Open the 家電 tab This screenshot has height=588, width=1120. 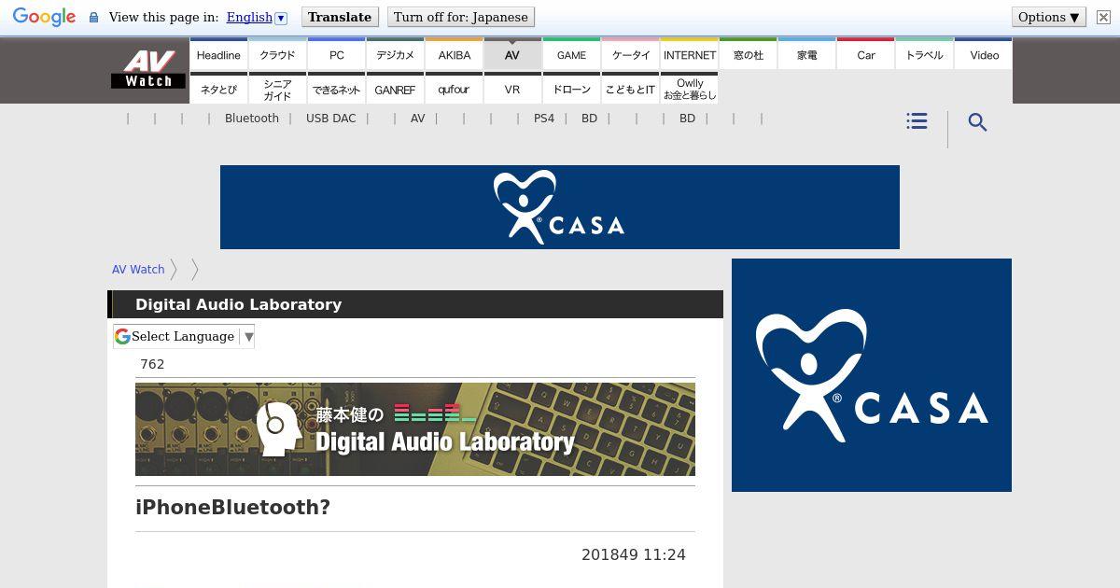tap(806, 54)
